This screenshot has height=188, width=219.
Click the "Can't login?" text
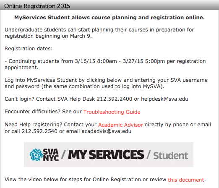pos(19,99)
